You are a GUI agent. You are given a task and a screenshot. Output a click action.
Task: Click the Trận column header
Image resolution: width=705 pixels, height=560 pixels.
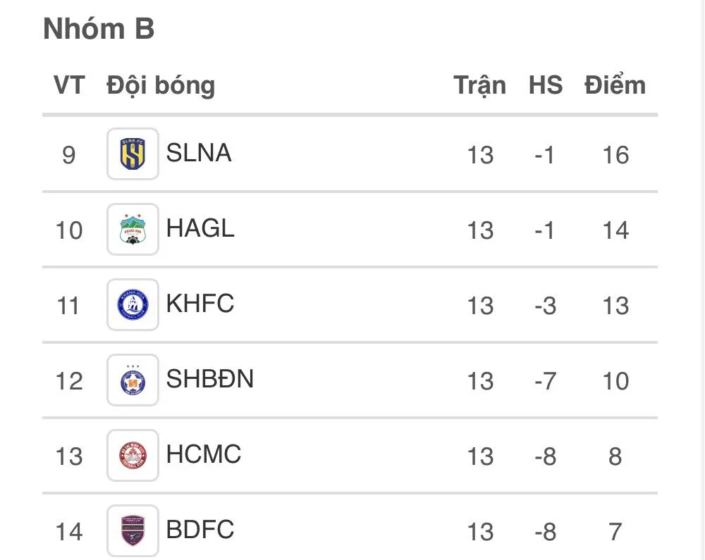click(x=481, y=85)
